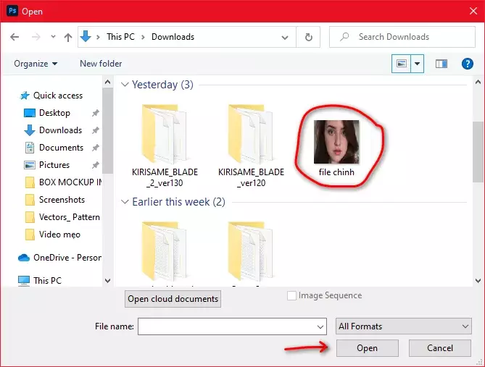The image size is (485, 367).
Task: Click the Open button
Action: 367,348
